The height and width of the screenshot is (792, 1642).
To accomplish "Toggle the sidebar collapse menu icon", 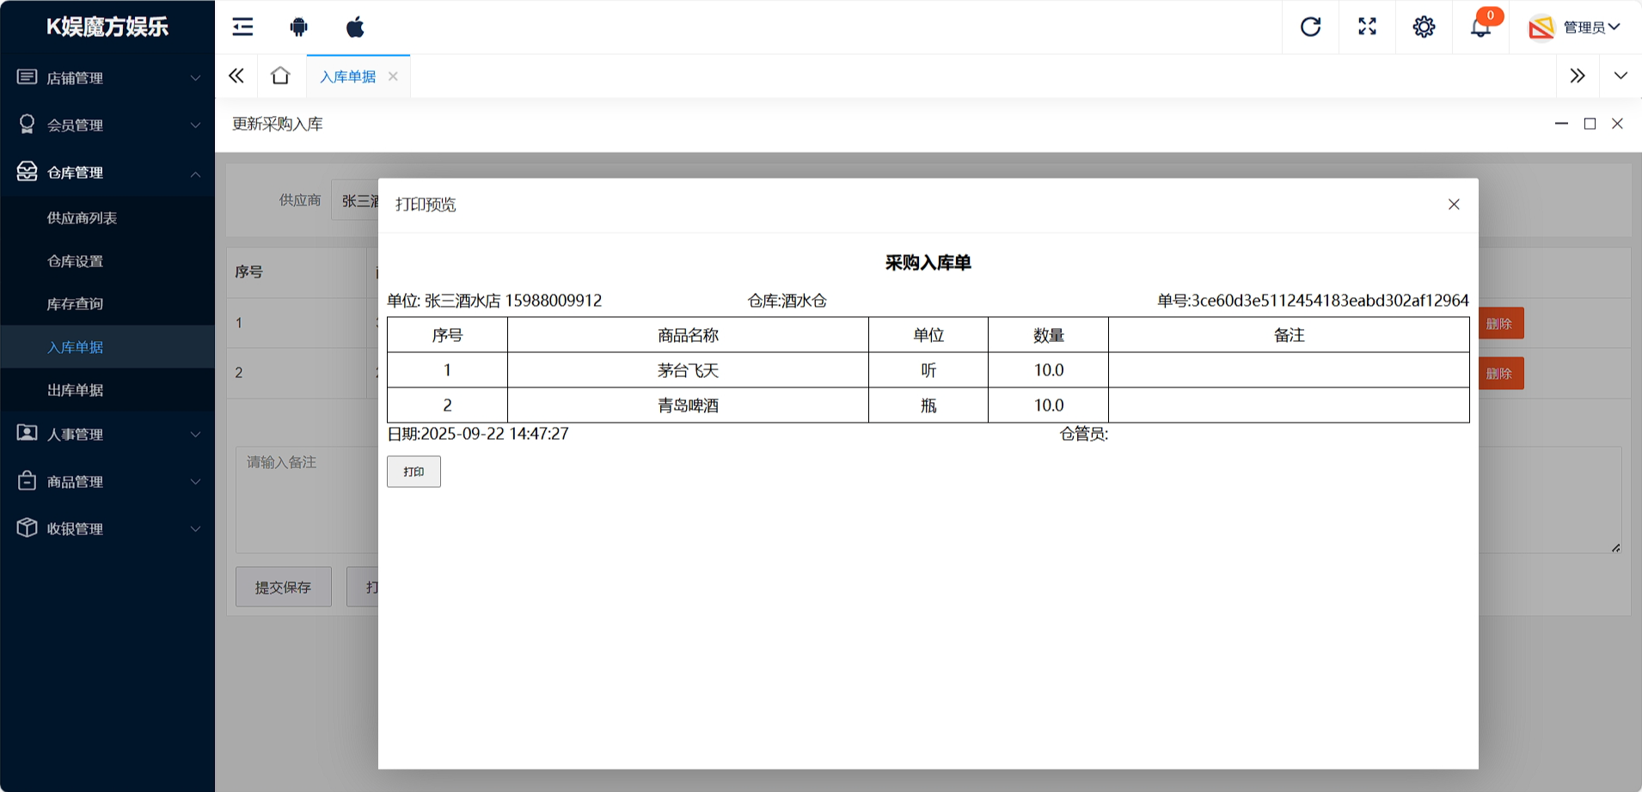I will pyautogui.click(x=243, y=27).
